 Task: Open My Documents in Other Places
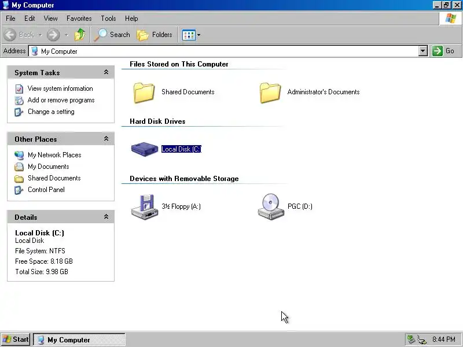pos(49,167)
